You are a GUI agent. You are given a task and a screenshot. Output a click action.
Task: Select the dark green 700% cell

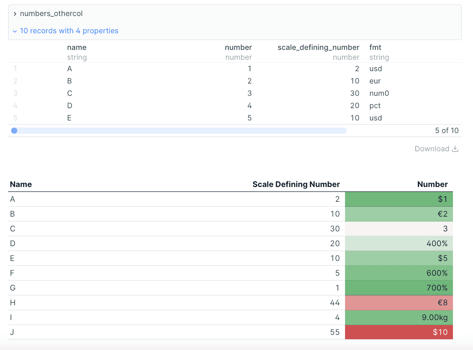pos(399,288)
